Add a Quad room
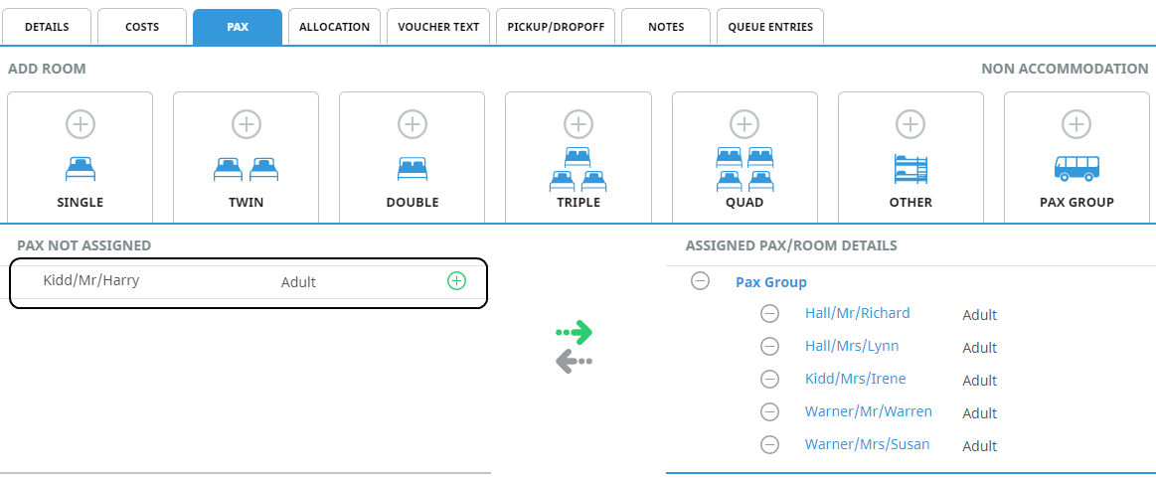Viewport: 1156px width, 480px height. [744, 124]
